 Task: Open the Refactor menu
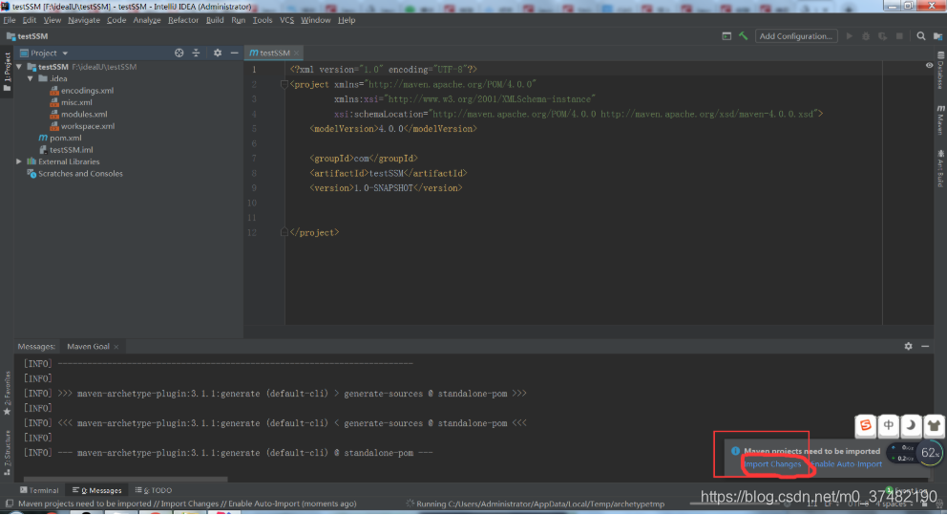tap(183, 20)
